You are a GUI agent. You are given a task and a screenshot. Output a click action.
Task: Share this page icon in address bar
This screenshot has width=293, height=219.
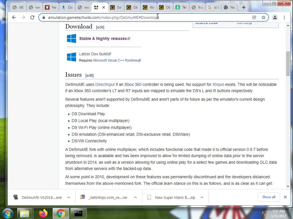point(254,17)
